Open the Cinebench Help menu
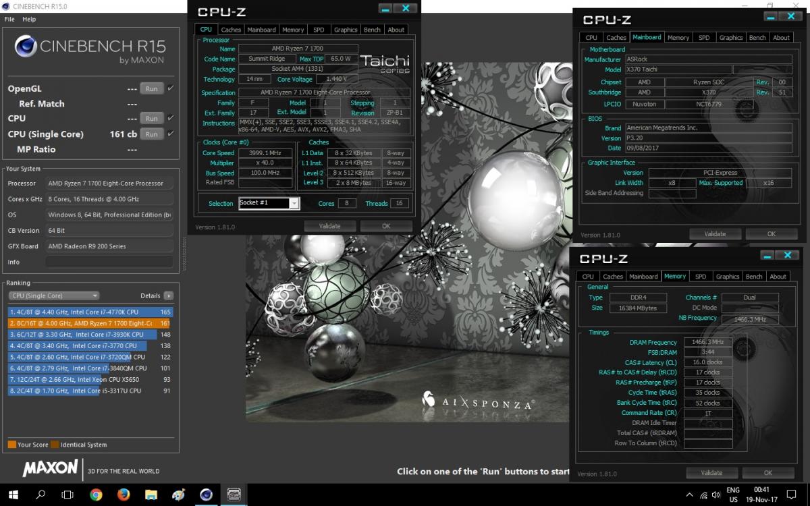This screenshot has height=506, width=810. pos(29,19)
